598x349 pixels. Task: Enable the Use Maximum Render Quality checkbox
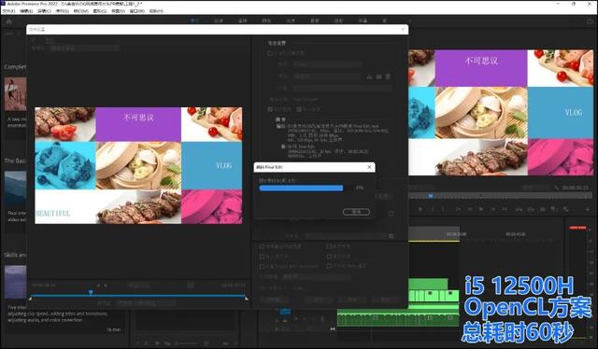[x=262, y=247]
